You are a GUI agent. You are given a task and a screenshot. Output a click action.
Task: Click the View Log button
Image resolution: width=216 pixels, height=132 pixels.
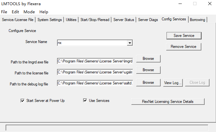[x=173, y=82]
